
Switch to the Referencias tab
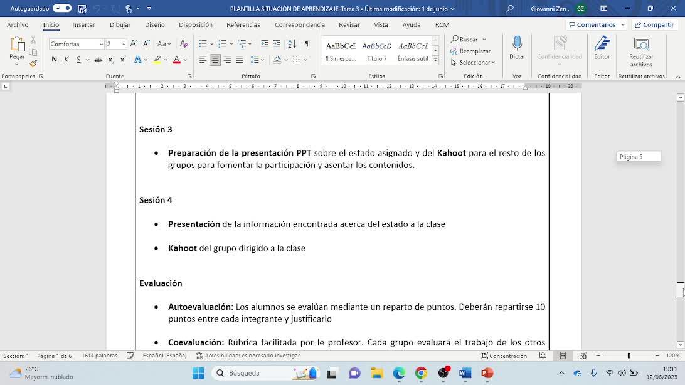click(x=243, y=25)
